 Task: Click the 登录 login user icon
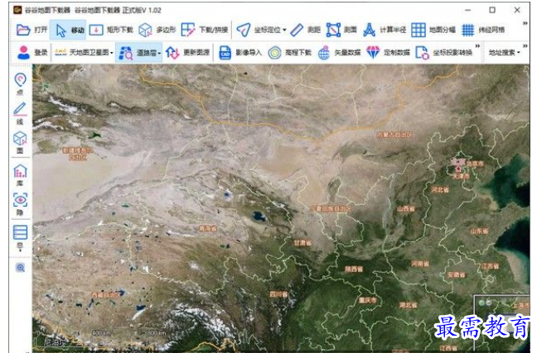pos(24,52)
